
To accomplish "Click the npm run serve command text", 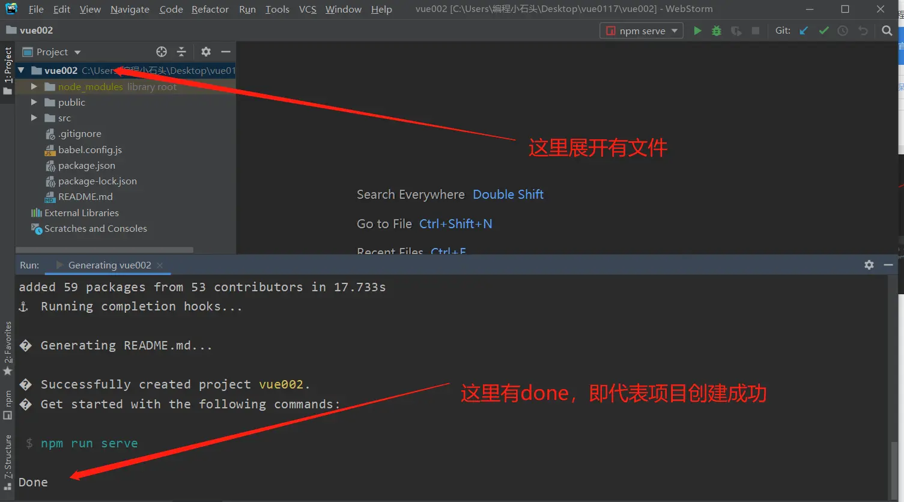I will tap(89, 444).
